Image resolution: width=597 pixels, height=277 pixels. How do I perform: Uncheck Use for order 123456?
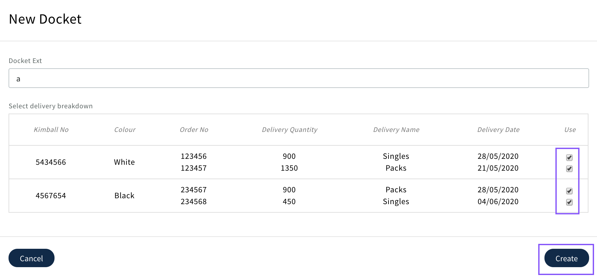click(x=569, y=158)
